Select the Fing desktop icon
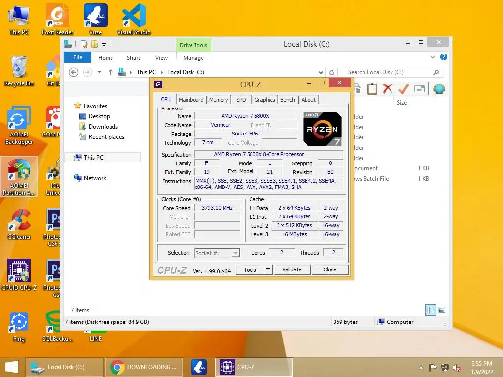503x377 pixels. pyautogui.click(x=19, y=326)
